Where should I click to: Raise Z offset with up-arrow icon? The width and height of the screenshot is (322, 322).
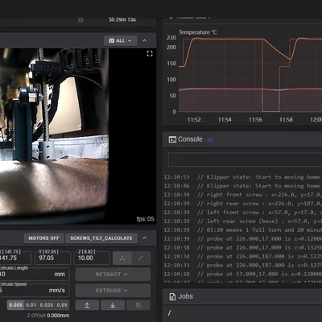coord(87,305)
